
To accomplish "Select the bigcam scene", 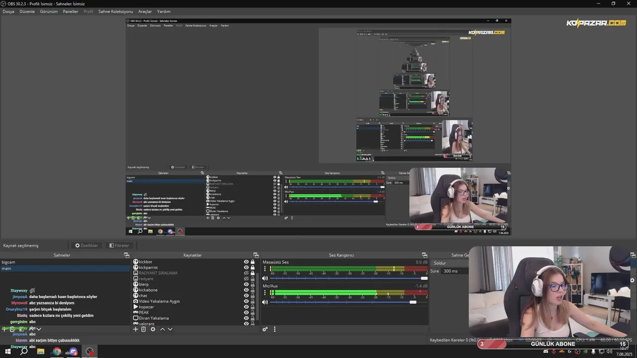I will [x=65, y=262].
